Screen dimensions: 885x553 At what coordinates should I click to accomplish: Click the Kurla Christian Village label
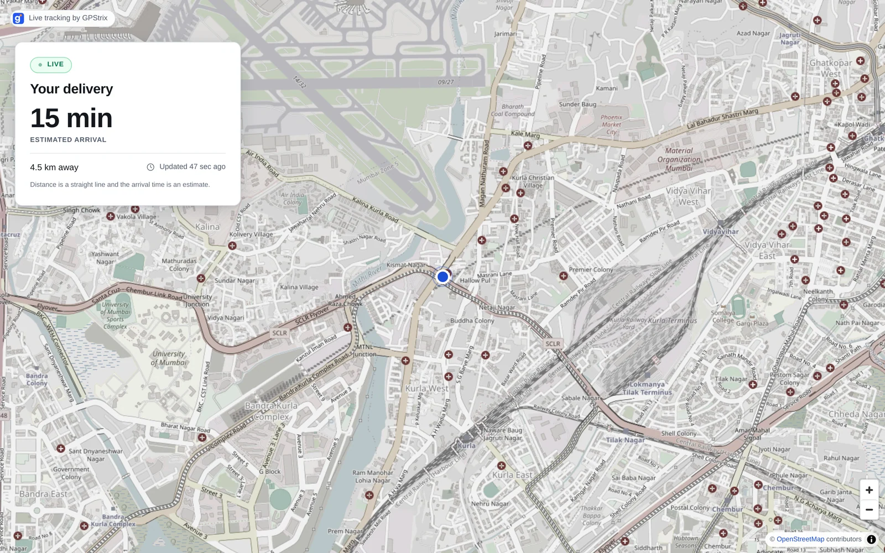[x=533, y=181]
